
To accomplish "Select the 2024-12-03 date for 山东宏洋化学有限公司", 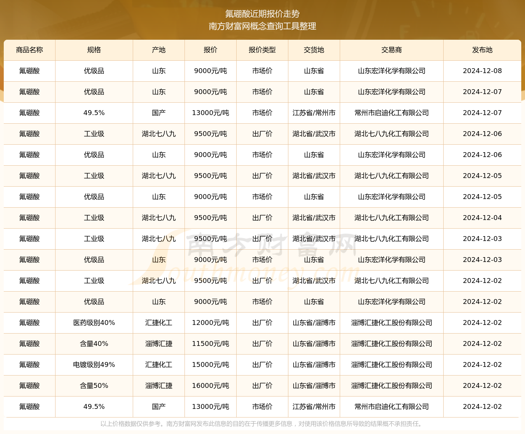I will pyautogui.click(x=482, y=260).
